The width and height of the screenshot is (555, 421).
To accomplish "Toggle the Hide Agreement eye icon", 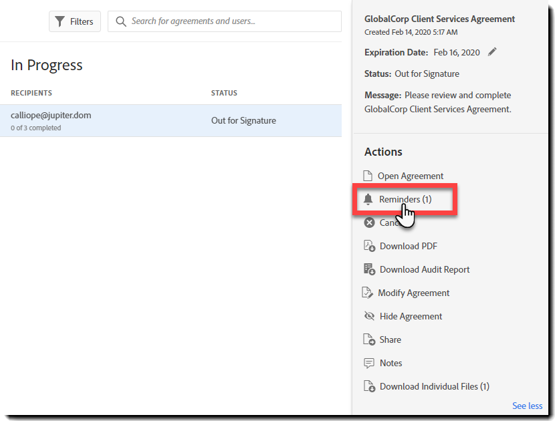I will coord(369,316).
